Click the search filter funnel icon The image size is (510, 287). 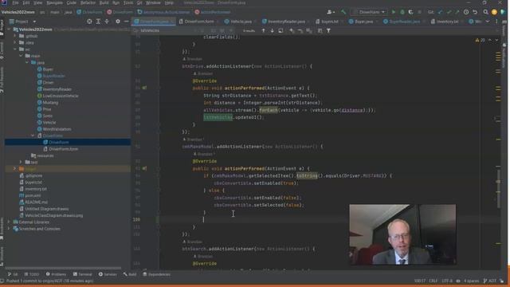(328, 30)
